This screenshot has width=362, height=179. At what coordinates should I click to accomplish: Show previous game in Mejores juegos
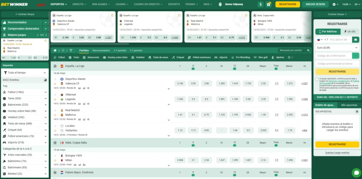pyautogui.click(x=38, y=35)
